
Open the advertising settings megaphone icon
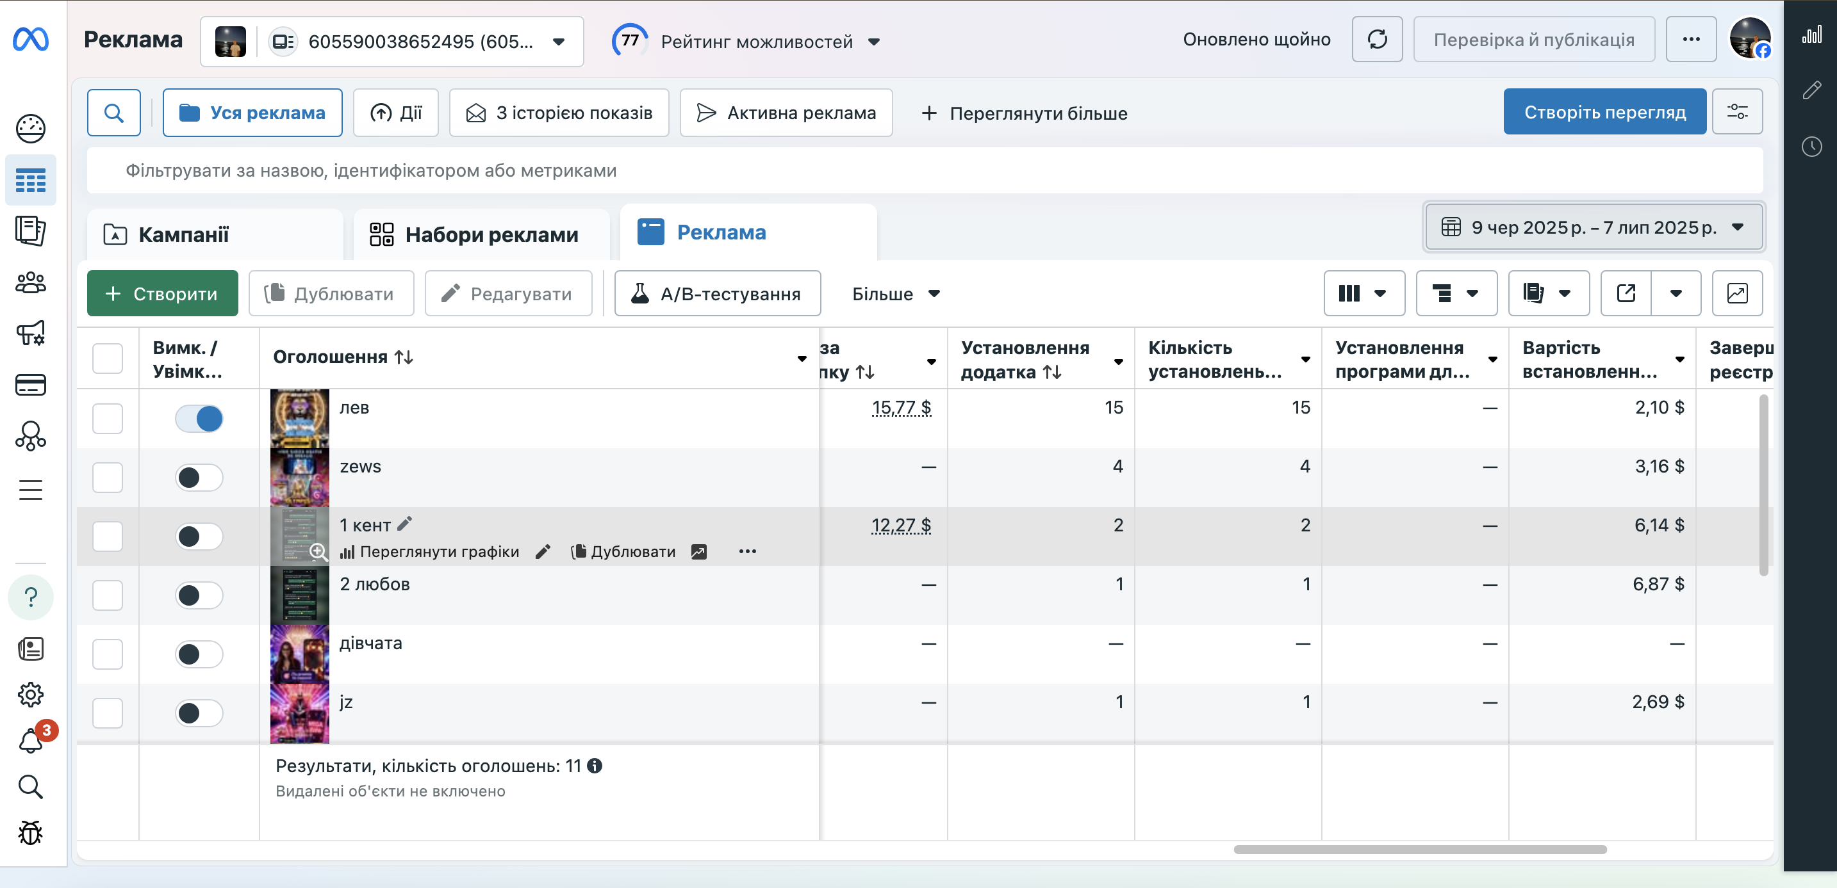[x=31, y=334]
